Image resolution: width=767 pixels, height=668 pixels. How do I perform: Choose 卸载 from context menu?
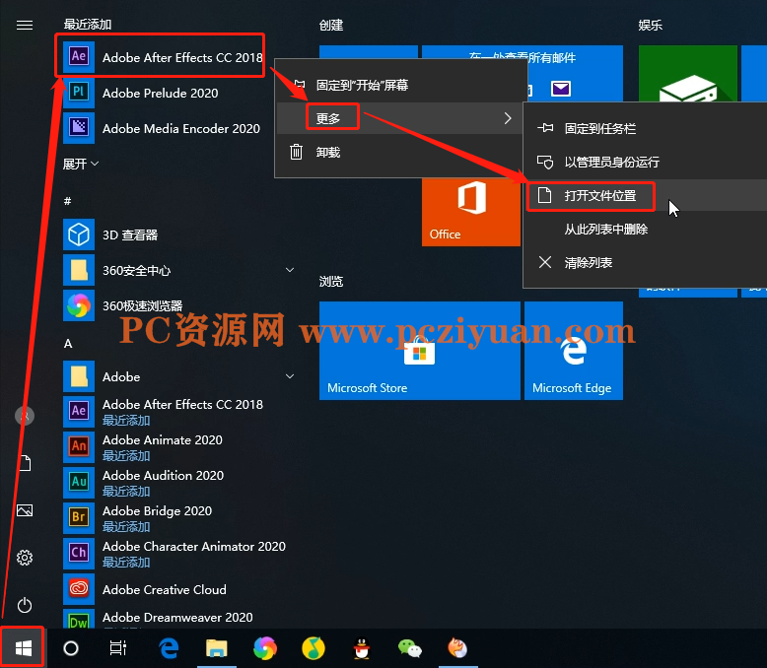click(400, 152)
